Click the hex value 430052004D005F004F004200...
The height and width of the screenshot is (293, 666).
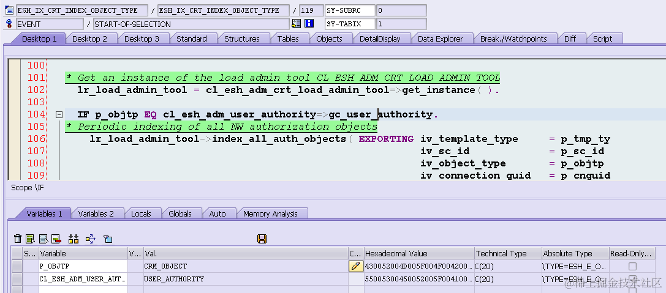click(x=419, y=266)
